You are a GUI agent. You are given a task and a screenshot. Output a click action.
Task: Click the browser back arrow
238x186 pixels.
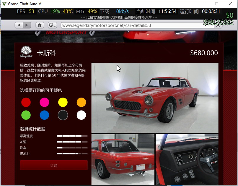click(x=19, y=25)
